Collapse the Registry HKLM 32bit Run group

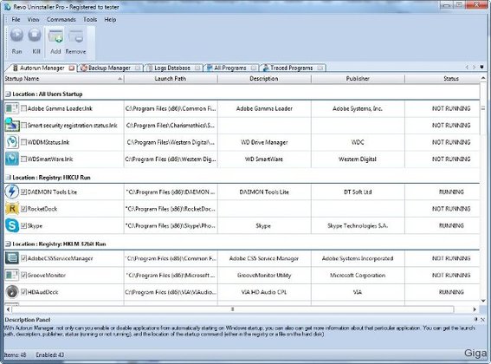[8, 244]
